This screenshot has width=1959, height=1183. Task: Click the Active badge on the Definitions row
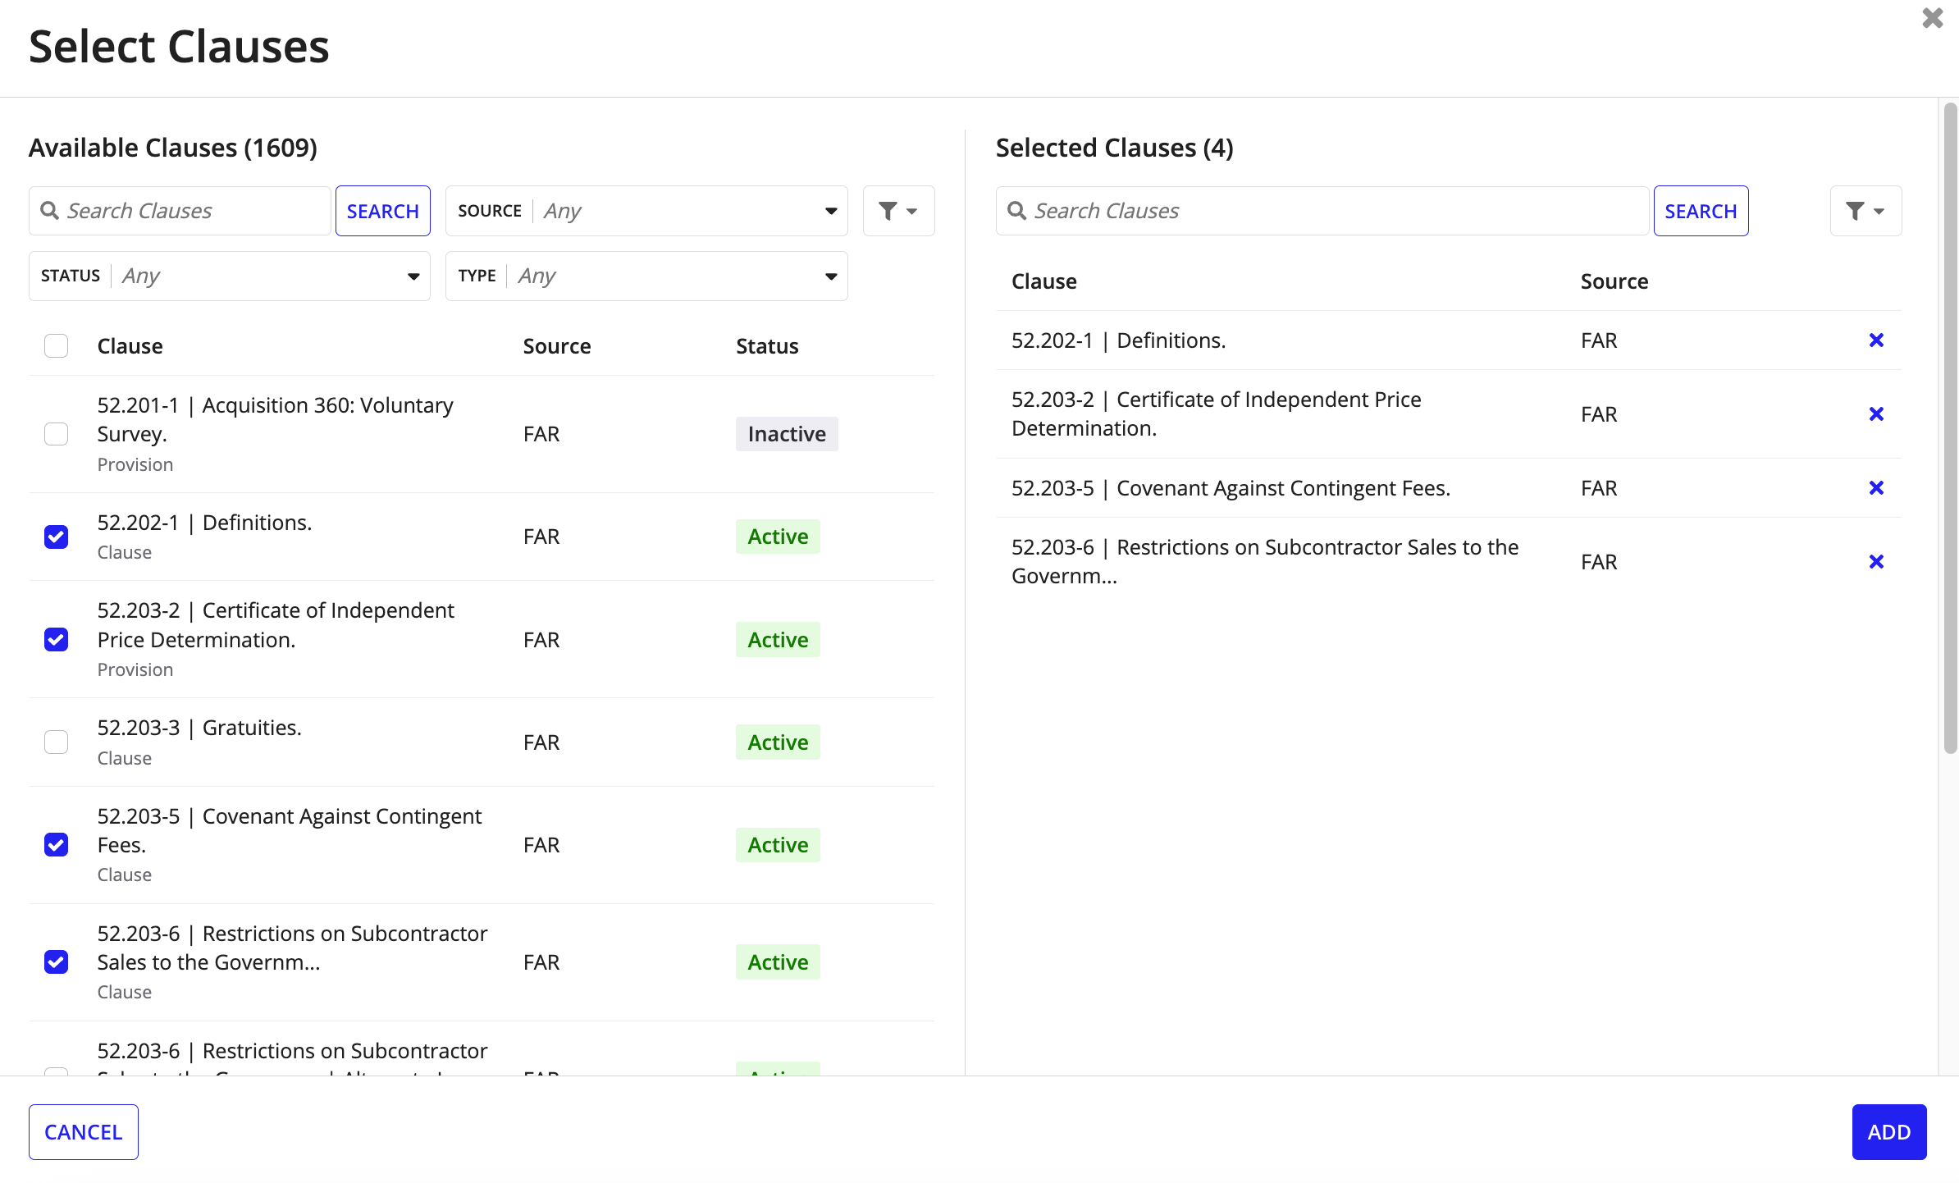(778, 537)
